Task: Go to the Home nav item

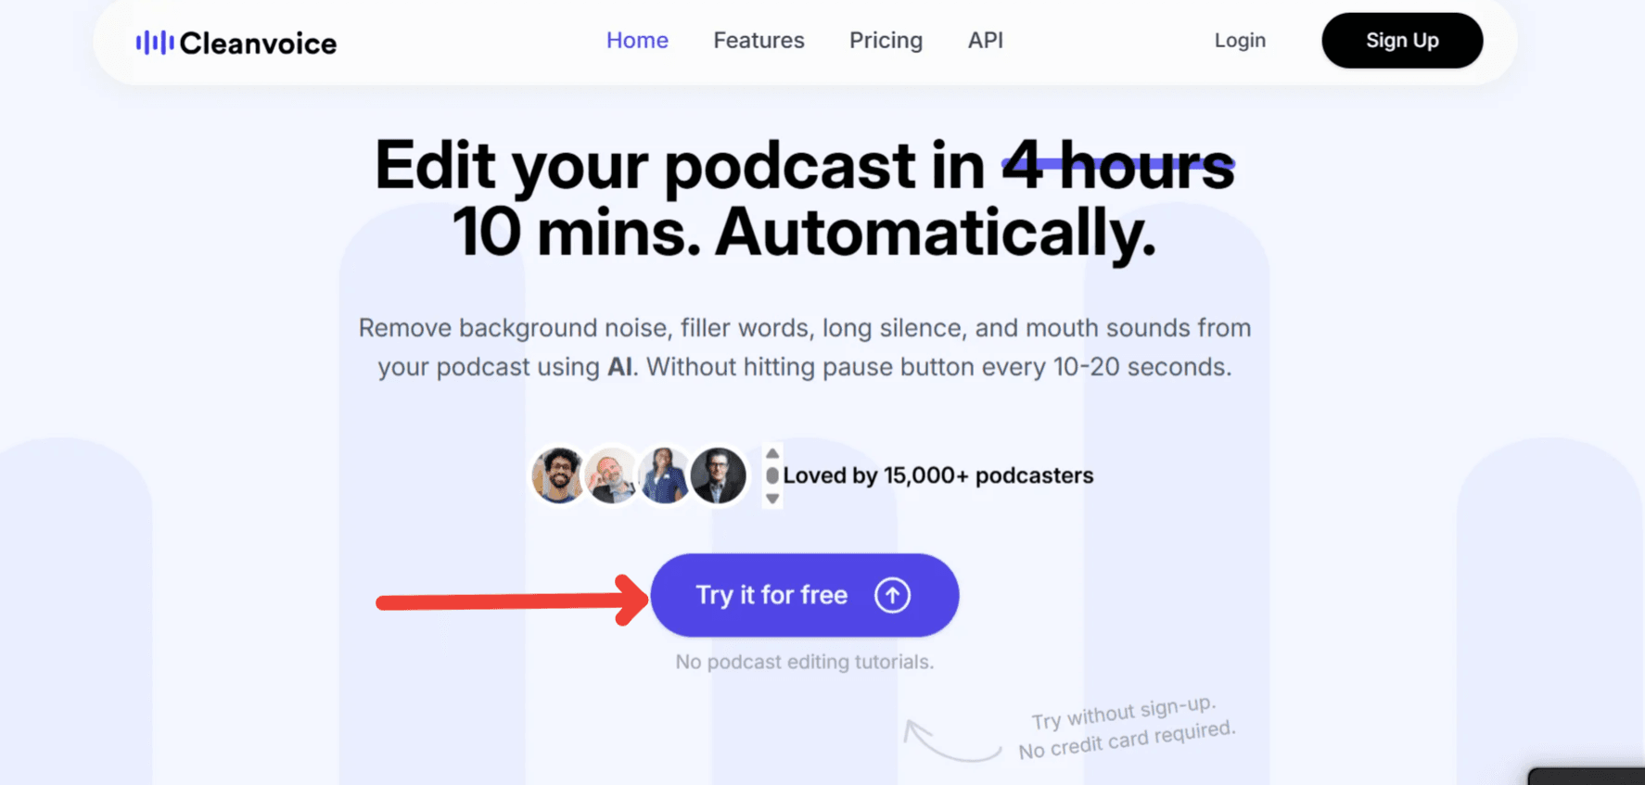Action: point(637,41)
